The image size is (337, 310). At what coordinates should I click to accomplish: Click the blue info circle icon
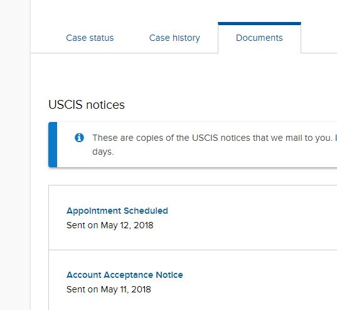click(x=79, y=138)
